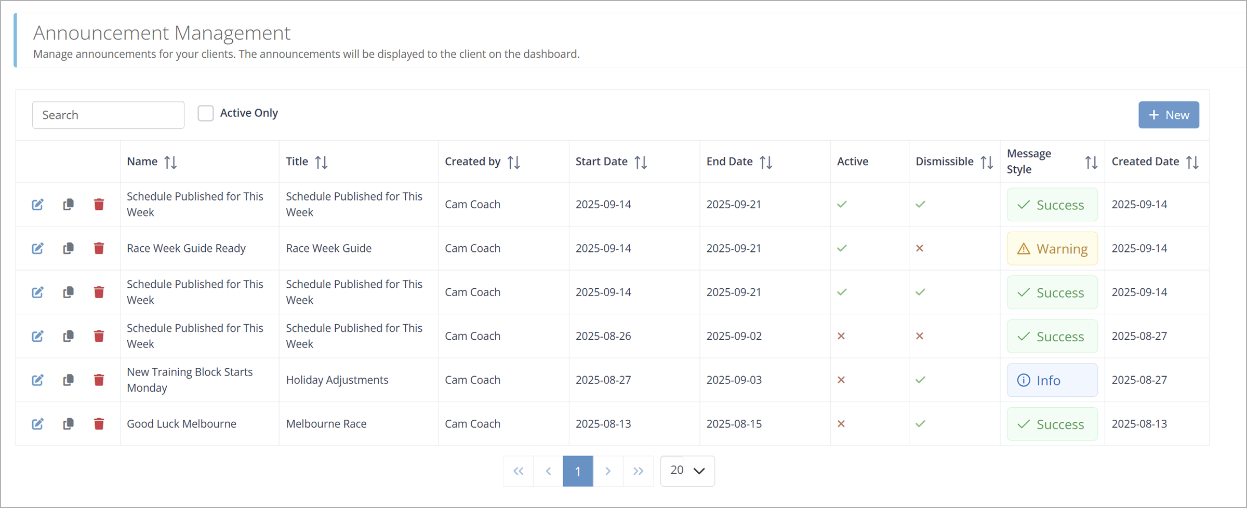Focus the Search input field
The image size is (1247, 508).
point(108,115)
